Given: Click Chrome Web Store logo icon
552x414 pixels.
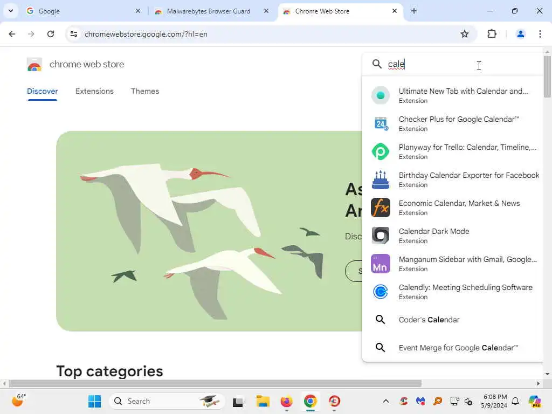Looking at the screenshot, I should click(x=34, y=65).
